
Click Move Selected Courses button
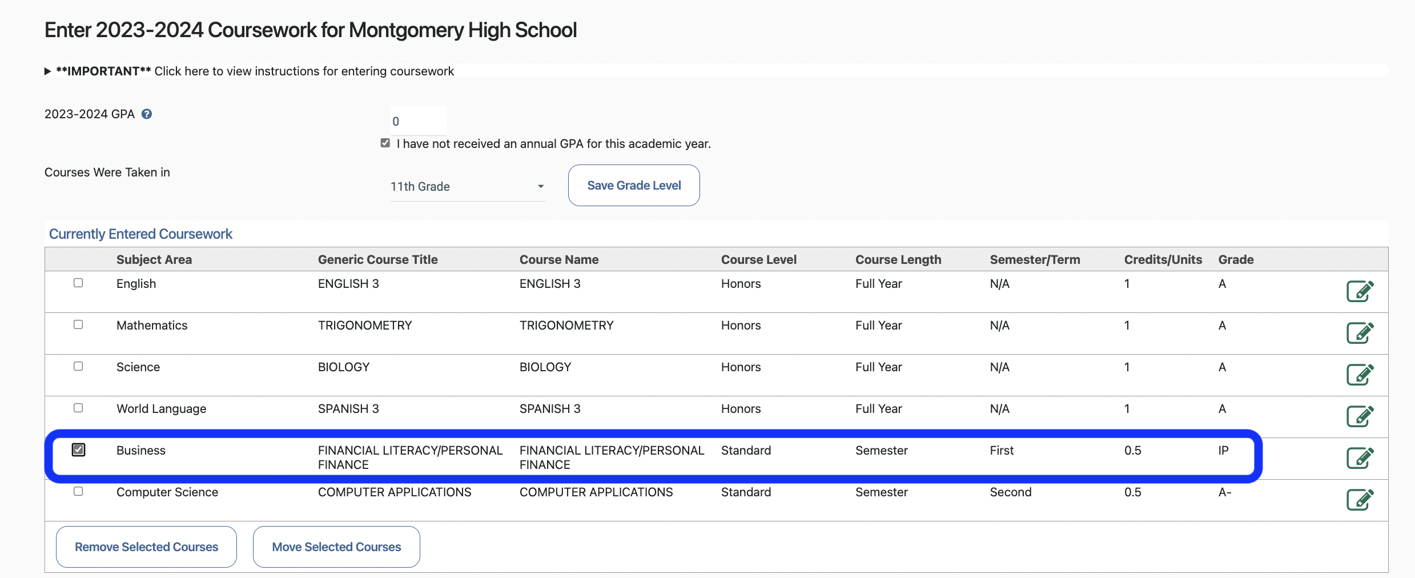point(336,547)
